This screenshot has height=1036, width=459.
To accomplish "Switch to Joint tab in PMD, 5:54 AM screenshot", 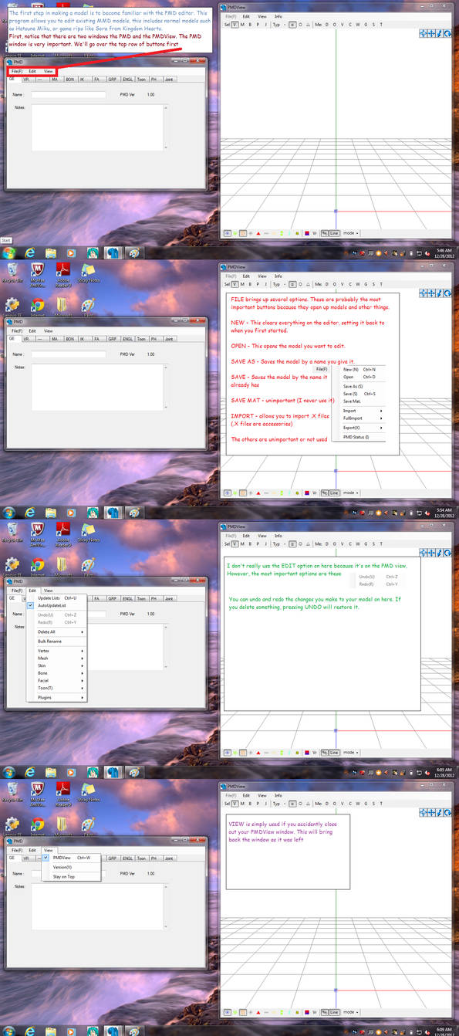I will [169, 339].
